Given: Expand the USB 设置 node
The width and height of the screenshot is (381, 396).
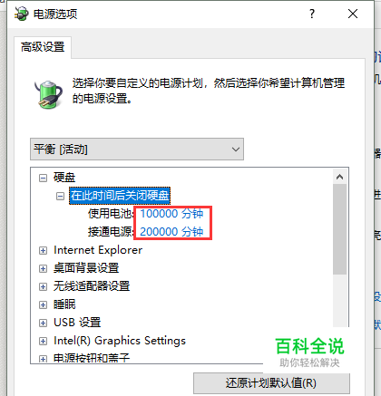Looking at the screenshot, I should (43, 323).
